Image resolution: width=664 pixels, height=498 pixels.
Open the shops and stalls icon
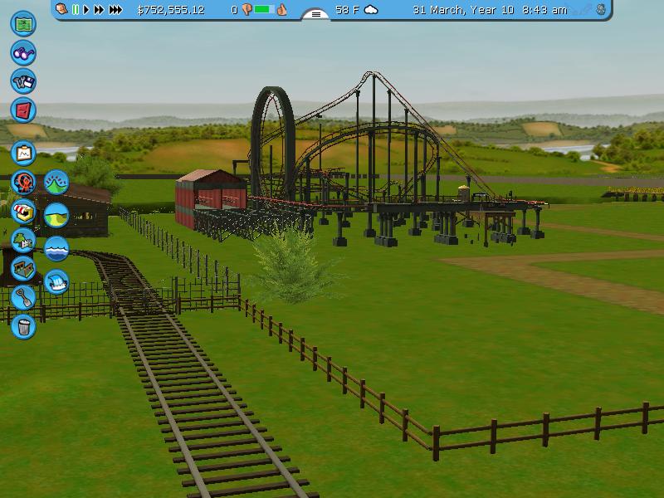[x=23, y=212]
